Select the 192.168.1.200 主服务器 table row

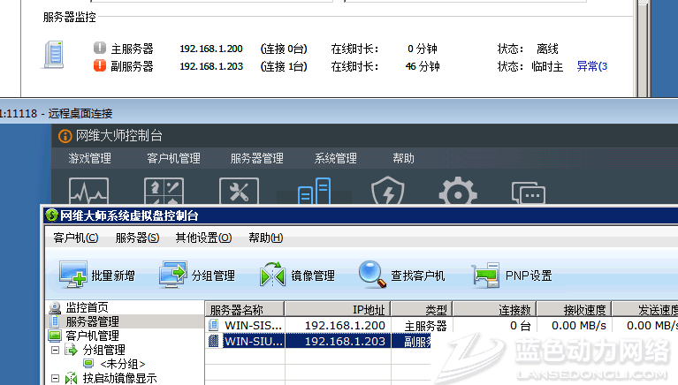[345, 325]
